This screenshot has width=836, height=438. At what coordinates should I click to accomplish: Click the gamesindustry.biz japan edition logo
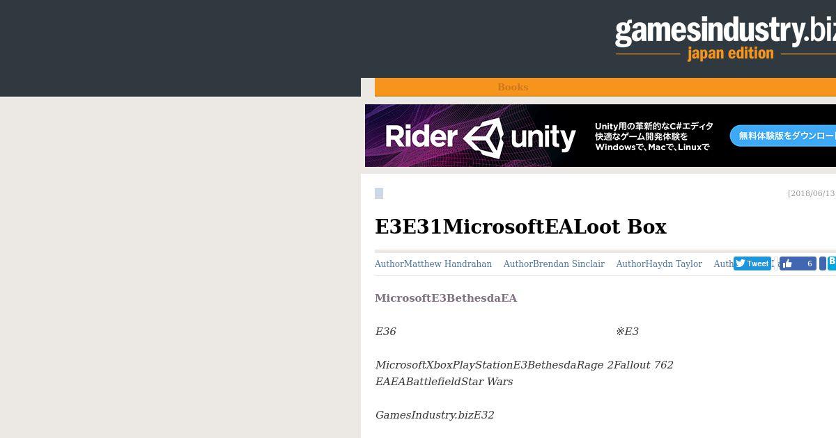point(725,39)
